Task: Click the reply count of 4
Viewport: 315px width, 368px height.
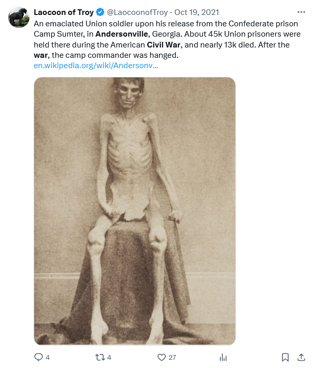Action: tap(48, 358)
